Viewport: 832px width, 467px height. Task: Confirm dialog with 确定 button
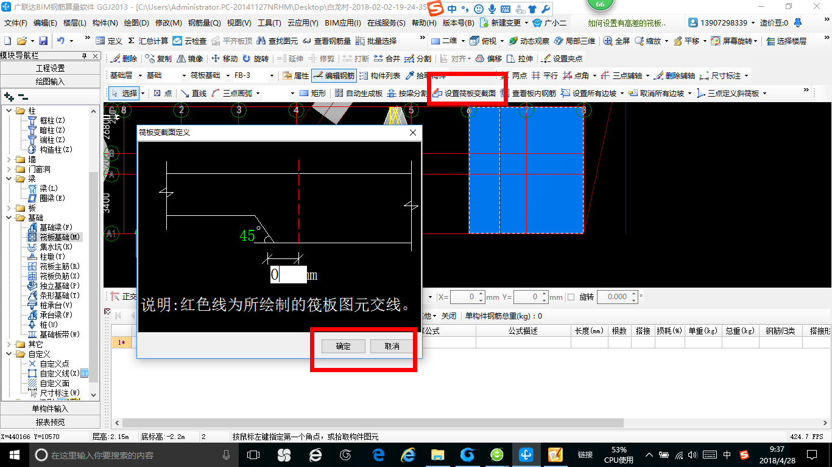[344, 346]
